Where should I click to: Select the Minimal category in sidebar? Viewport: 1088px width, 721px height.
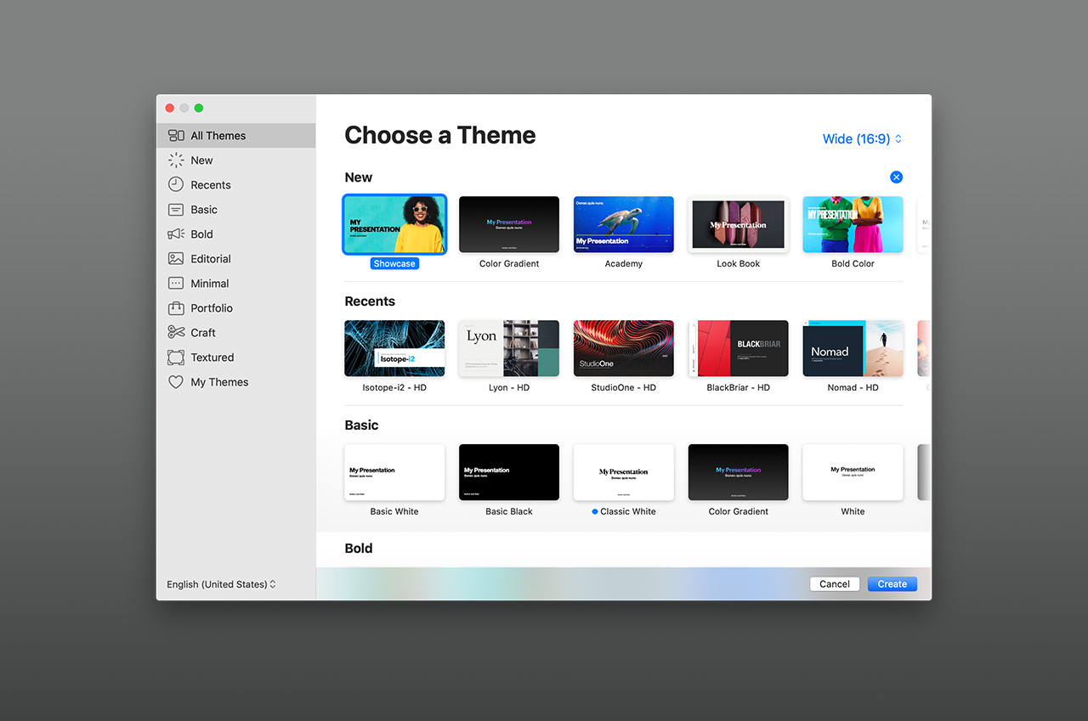click(209, 284)
